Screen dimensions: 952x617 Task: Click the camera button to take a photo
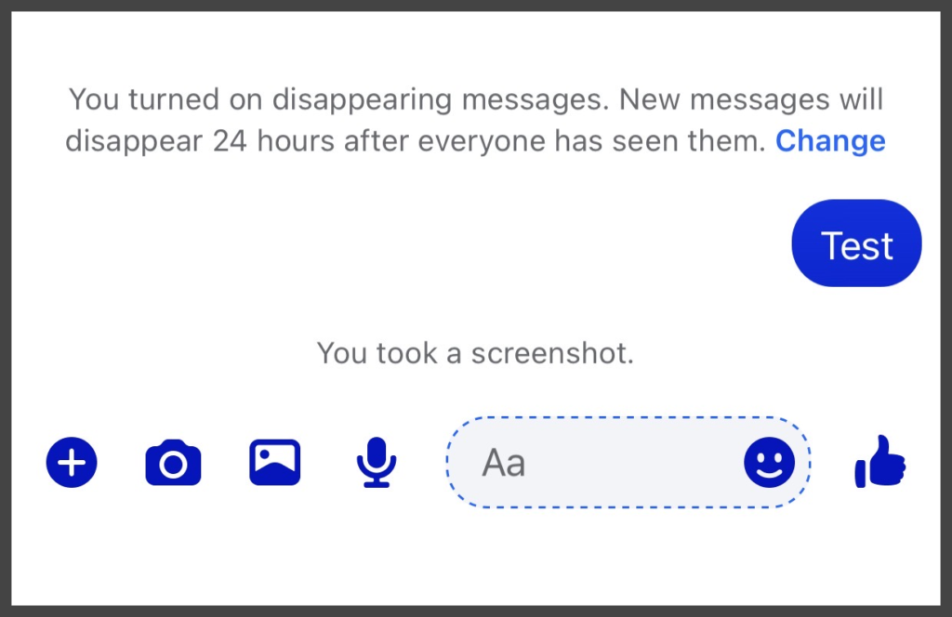pyautogui.click(x=173, y=463)
